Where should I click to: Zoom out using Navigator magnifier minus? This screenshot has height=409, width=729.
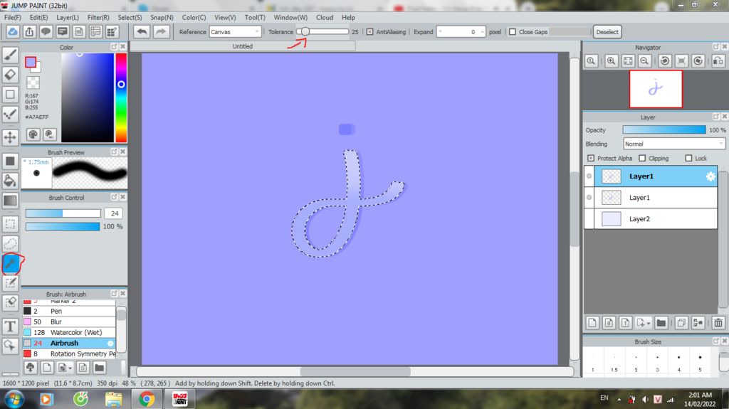click(644, 61)
